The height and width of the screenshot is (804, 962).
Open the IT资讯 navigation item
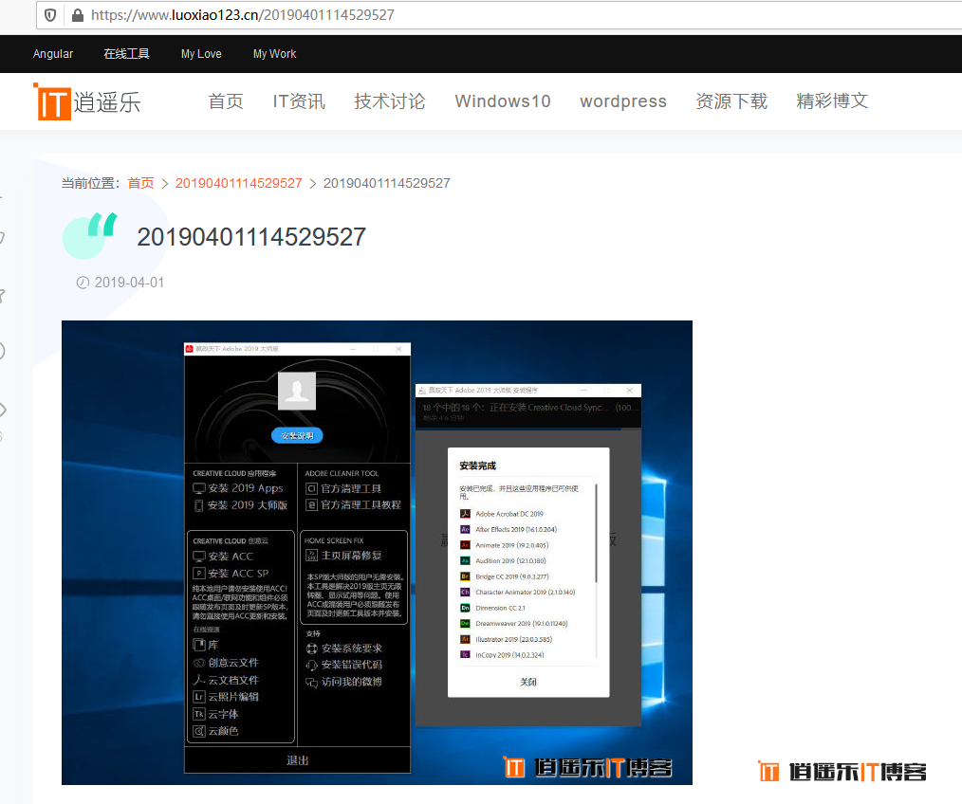point(299,101)
